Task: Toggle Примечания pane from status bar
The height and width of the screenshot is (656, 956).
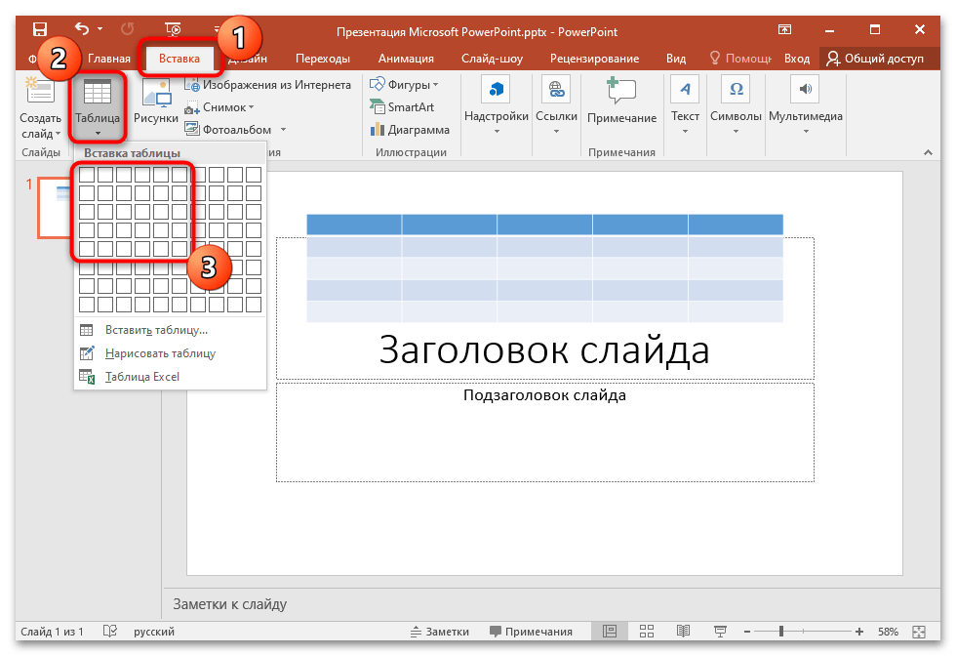Action: point(531,632)
